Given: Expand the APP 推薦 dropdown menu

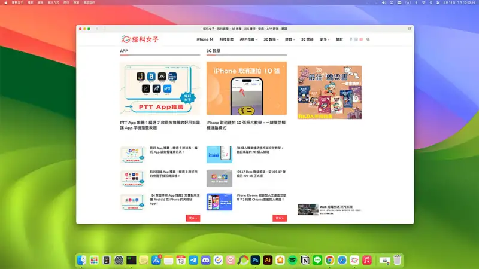Looking at the screenshot, I should click(248, 39).
